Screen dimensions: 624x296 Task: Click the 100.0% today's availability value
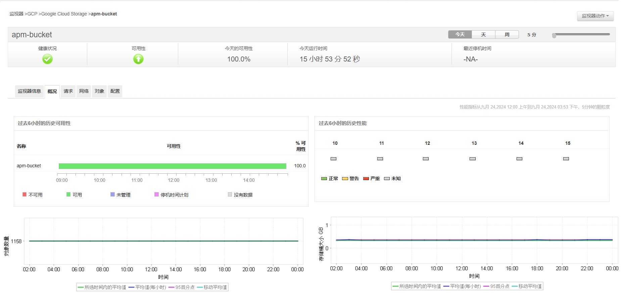click(x=239, y=59)
